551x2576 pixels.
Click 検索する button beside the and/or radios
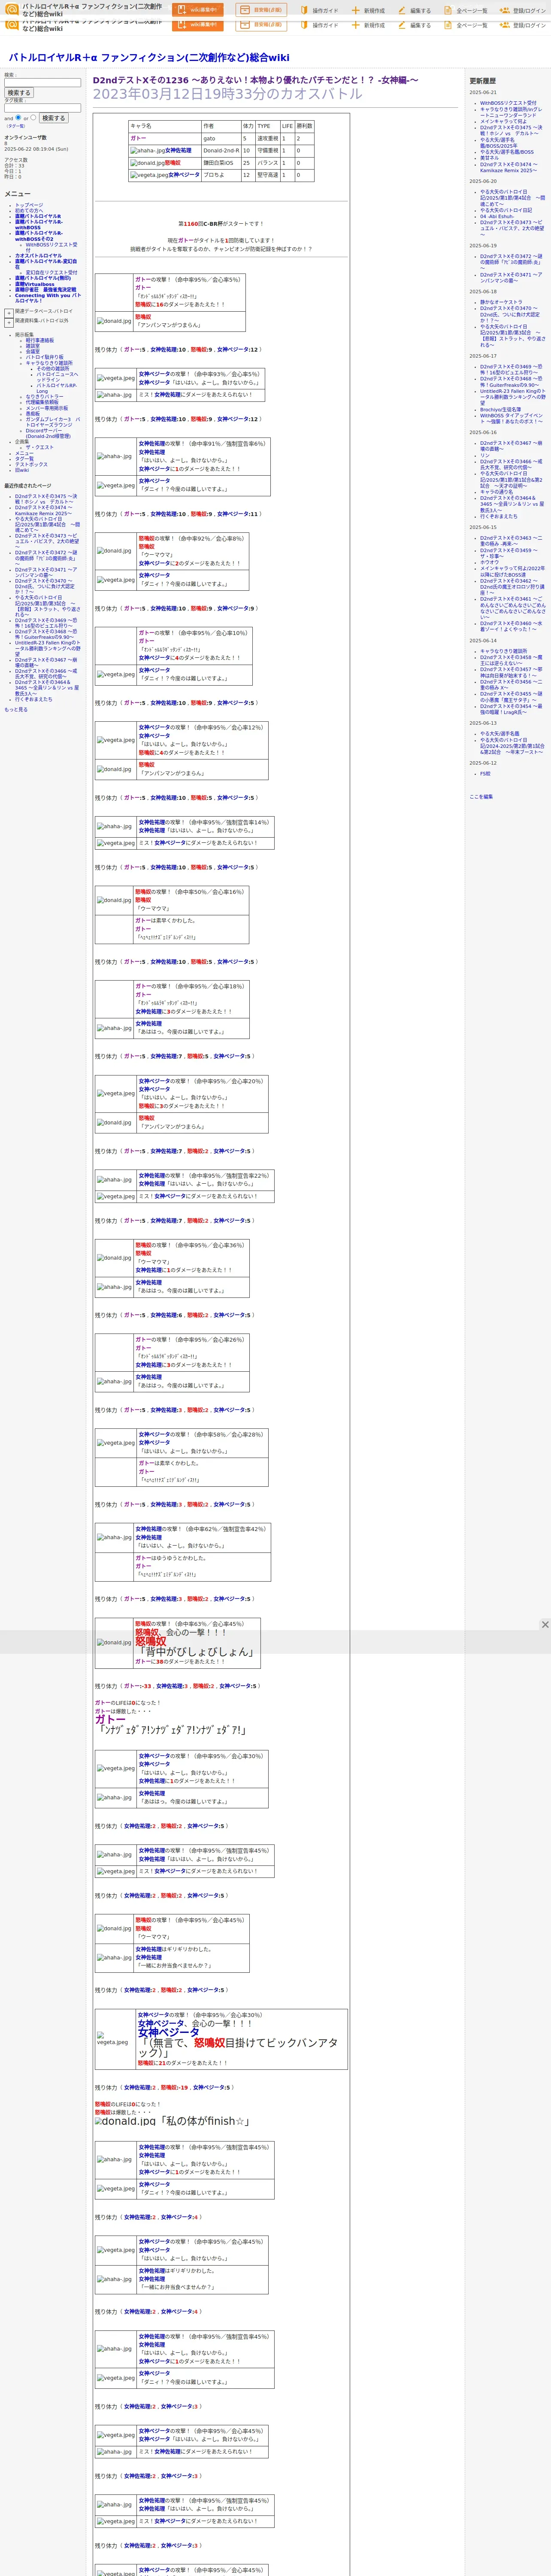(x=53, y=118)
